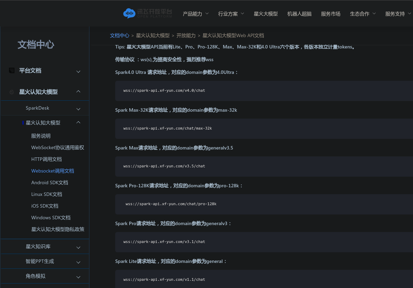The height and width of the screenshot is (288, 413).
Task: Collapse the bold 星火认知大模型 top-level section chevron
Action: [x=78, y=91]
